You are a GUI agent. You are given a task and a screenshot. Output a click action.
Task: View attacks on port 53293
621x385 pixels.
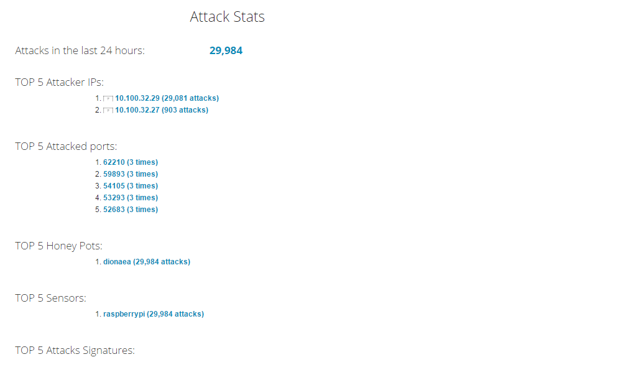click(x=131, y=198)
